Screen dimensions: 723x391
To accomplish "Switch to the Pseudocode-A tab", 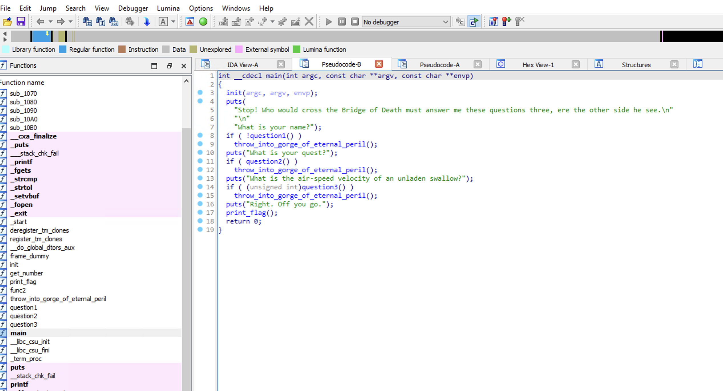I will tap(440, 65).
